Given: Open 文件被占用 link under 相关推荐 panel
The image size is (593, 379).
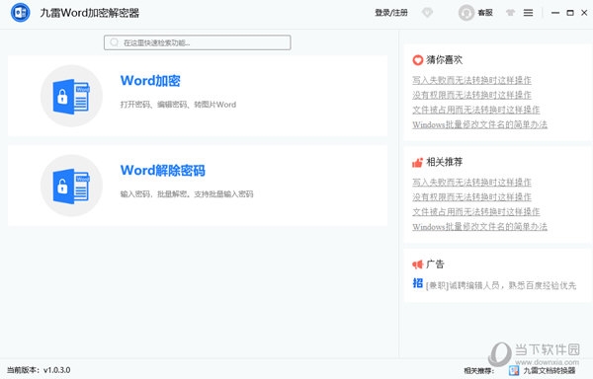Looking at the screenshot, I should tap(475, 212).
